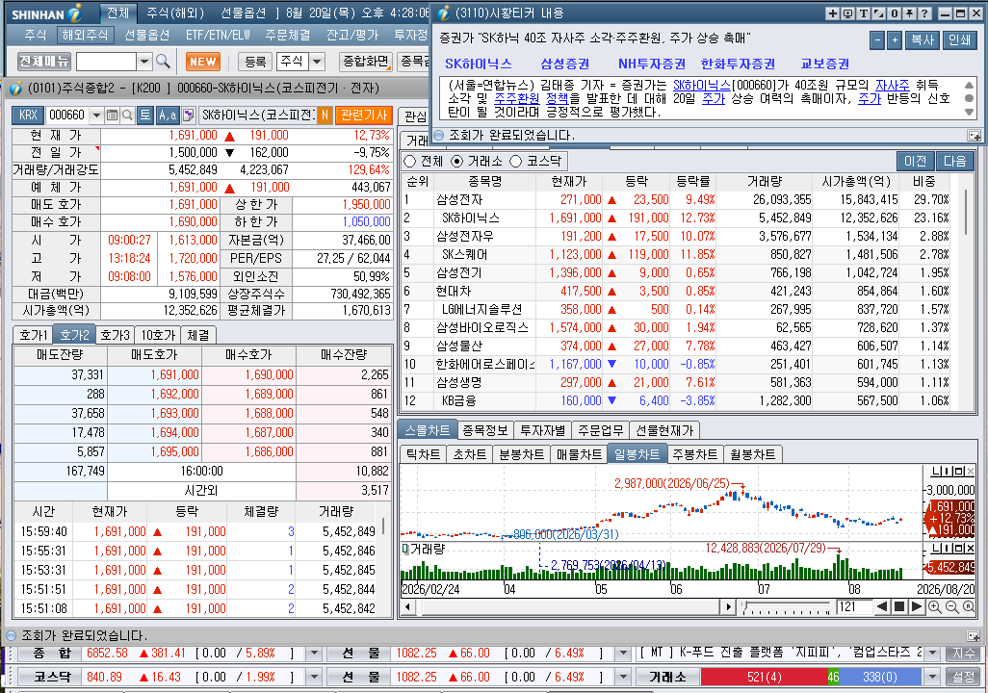
Task: Click the T font icon in 시황티커 title bar
Action: pos(863,13)
